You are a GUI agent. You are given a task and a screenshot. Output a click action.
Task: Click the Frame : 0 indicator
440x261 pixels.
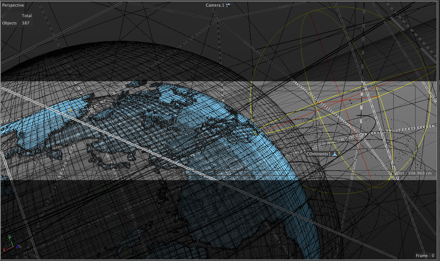(425, 256)
